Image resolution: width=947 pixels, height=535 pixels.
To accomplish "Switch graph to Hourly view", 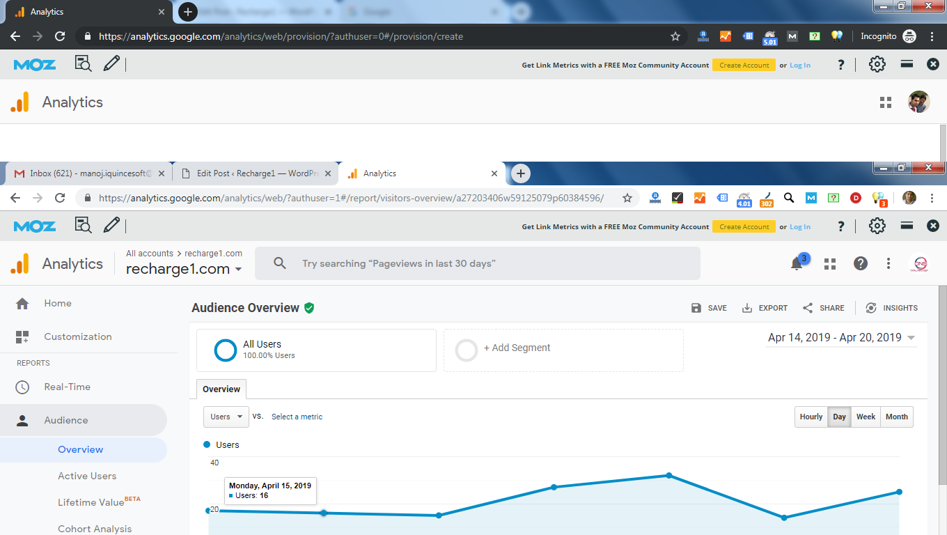I will pos(811,417).
